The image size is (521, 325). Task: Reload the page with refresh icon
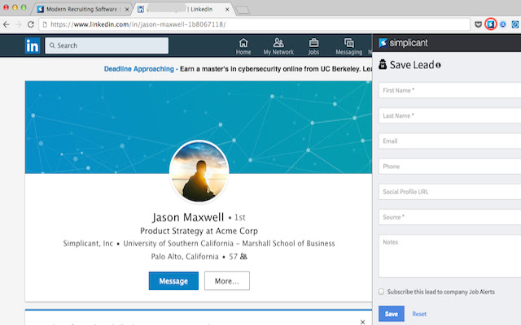31,24
